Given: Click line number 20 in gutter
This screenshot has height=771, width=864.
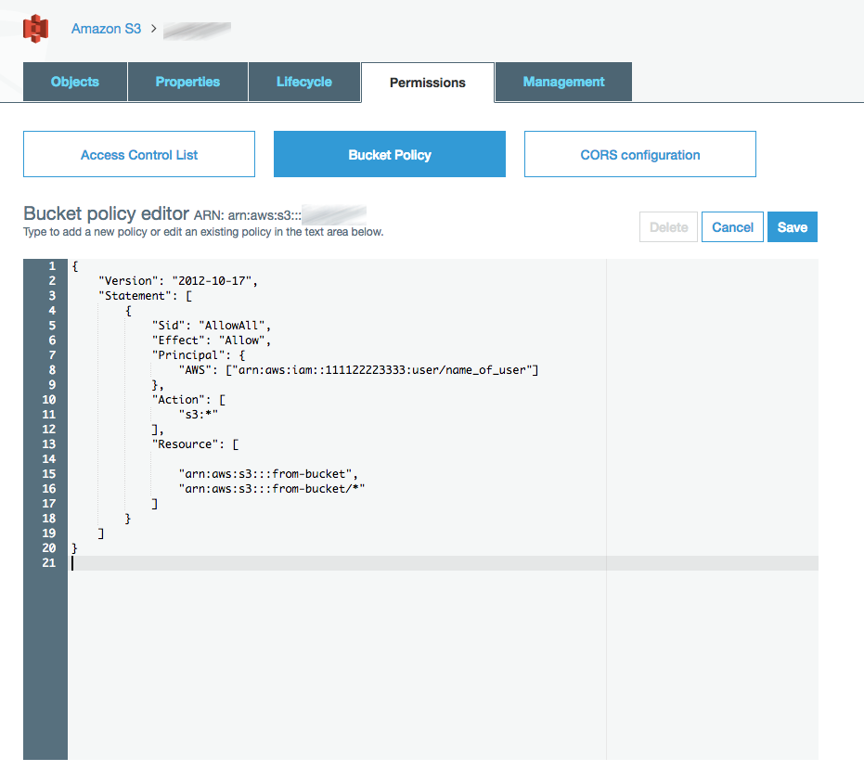Looking at the screenshot, I should point(49,548).
